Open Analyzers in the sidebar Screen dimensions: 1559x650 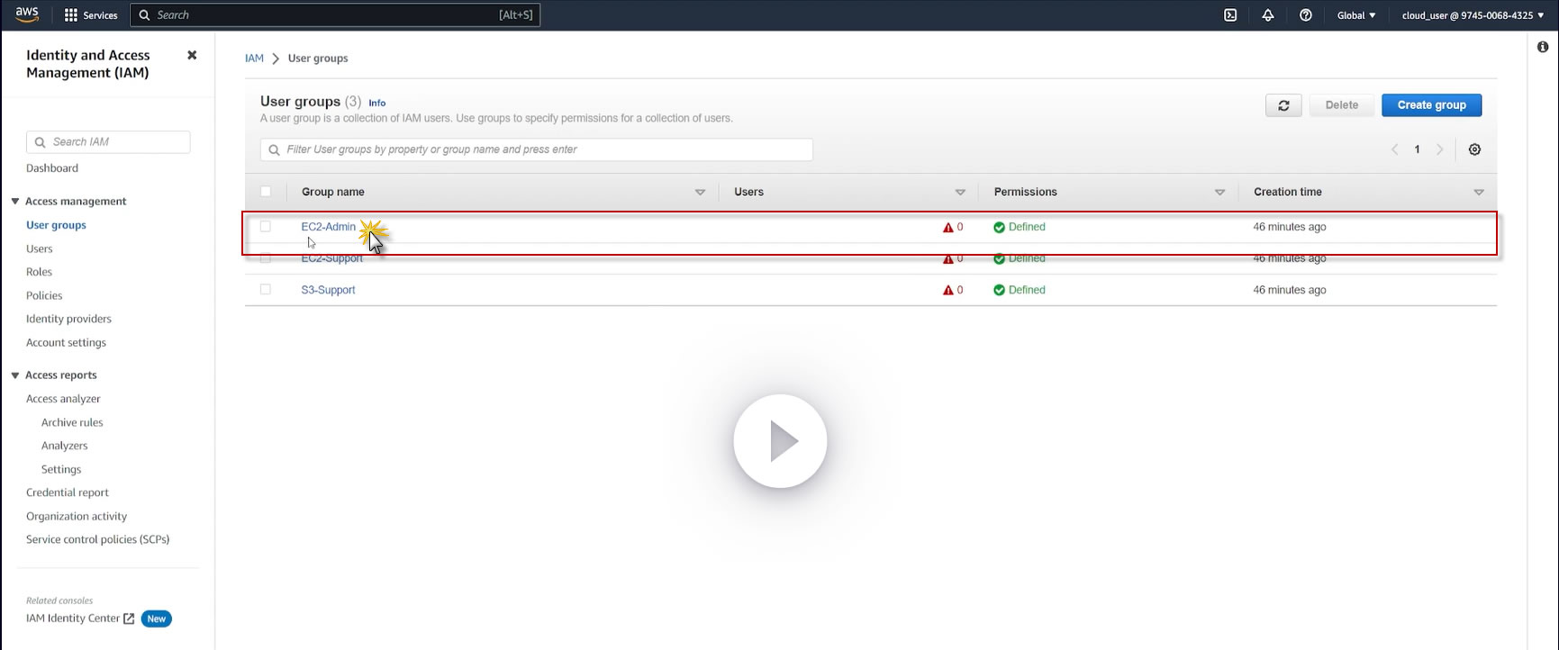click(x=64, y=446)
